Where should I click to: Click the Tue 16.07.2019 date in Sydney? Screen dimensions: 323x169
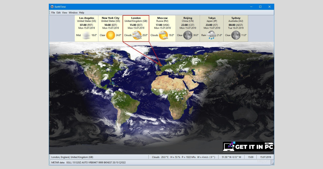point(236,28)
